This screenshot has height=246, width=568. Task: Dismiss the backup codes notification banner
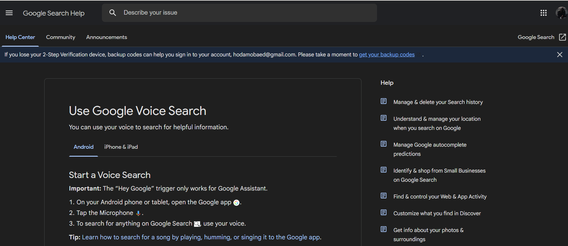(559, 55)
